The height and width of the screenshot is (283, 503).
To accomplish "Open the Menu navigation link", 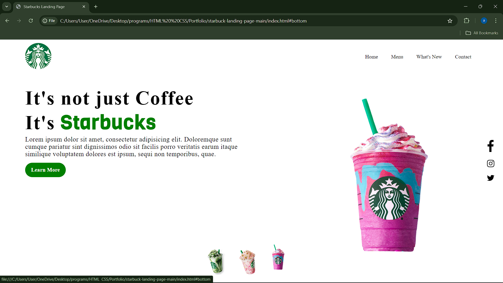I will (x=397, y=57).
